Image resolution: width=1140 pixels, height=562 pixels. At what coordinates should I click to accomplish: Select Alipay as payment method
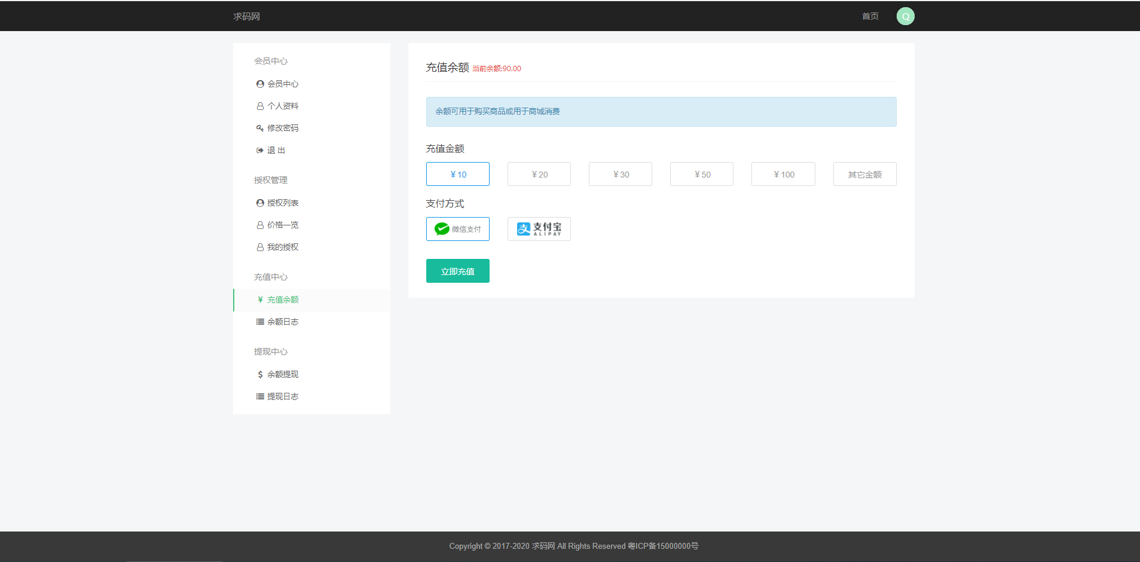[x=539, y=229]
